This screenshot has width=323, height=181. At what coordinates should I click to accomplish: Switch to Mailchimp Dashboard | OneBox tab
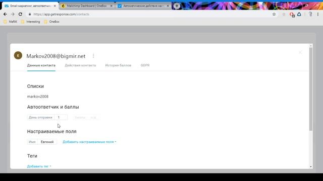(86, 6)
